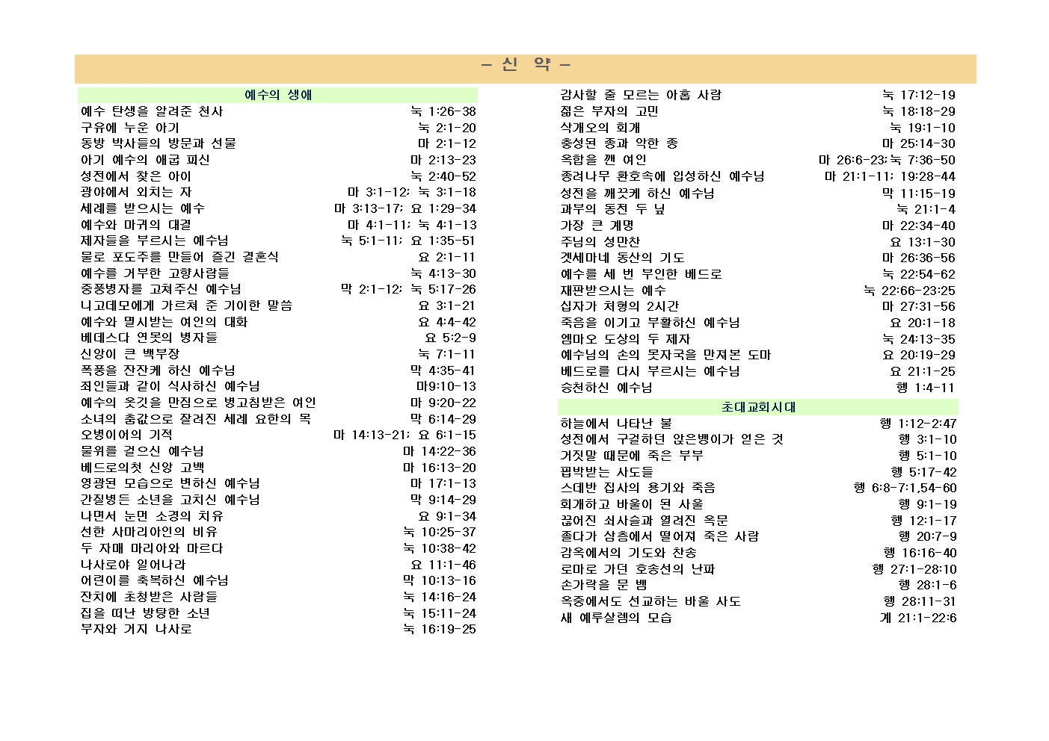Screen dimensions: 1049x741
Task: Click '영광된 모습으로 변하신 예수님'
Action: point(170,483)
